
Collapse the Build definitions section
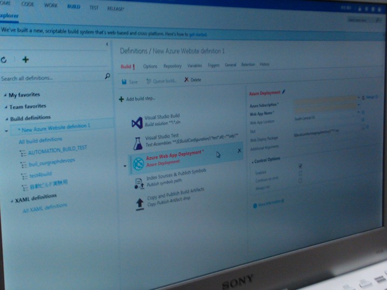(6, 119)
